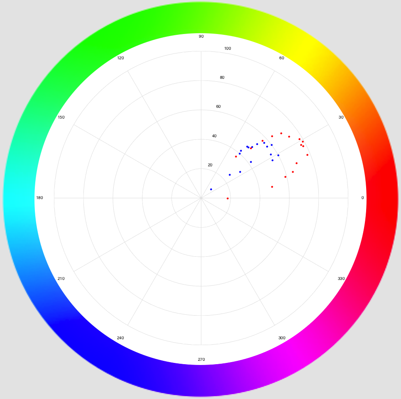The height and width of the screenshot is (399, 401).
Task: Select the radial axis label 20
Action: pos(210,165)
